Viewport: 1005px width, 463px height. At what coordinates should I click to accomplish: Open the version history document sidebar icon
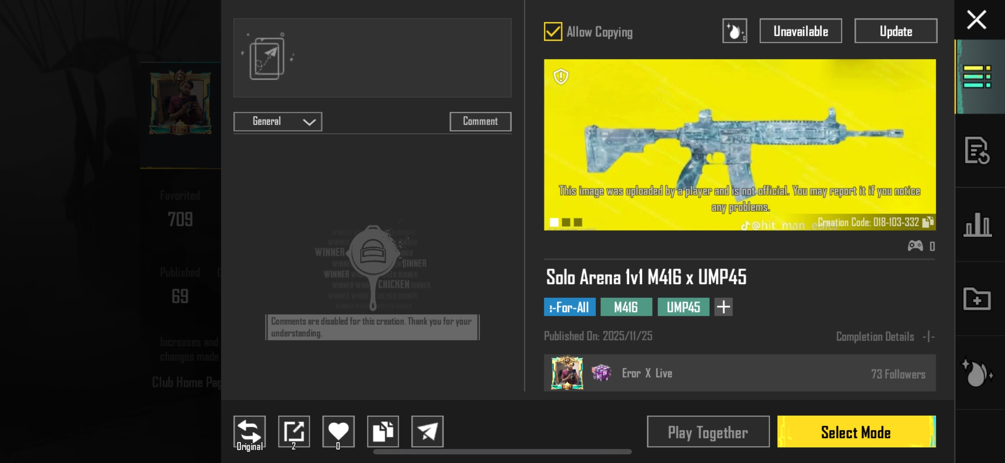pyautogui.click(x=977, y=150)
